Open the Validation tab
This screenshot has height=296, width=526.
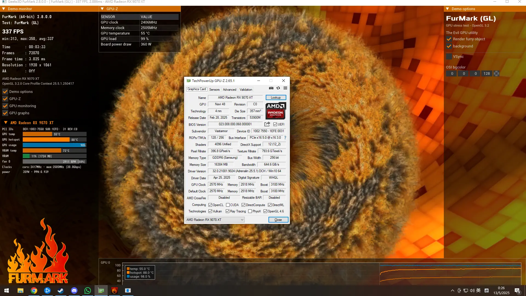pos(246,90)
